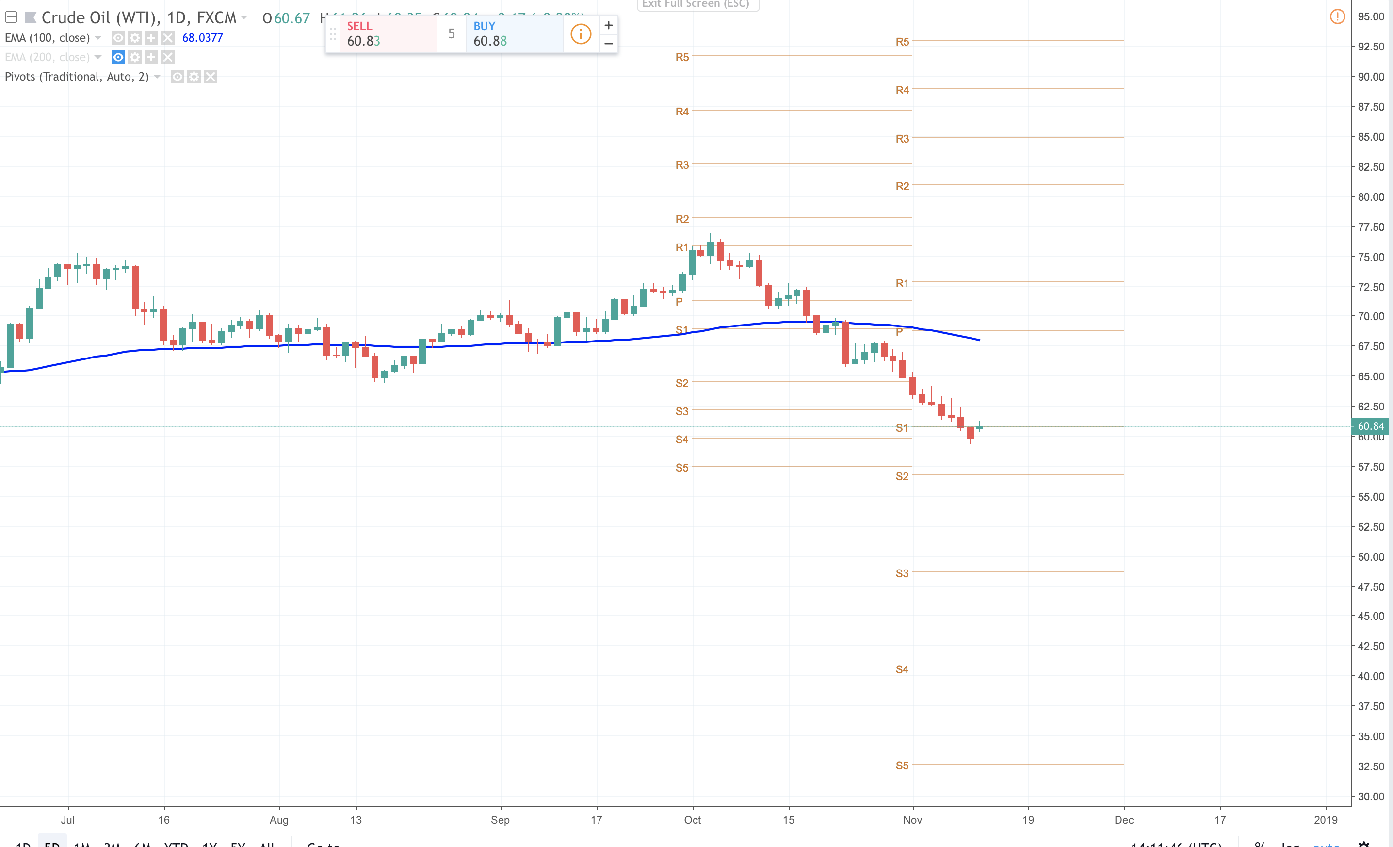
Task: Click the October P pivot label
Action: click(679, 301)
